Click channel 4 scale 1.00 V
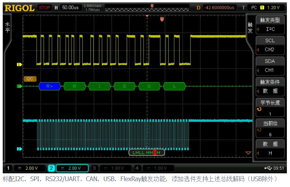The image size is (290, 187). coord(159,168)
